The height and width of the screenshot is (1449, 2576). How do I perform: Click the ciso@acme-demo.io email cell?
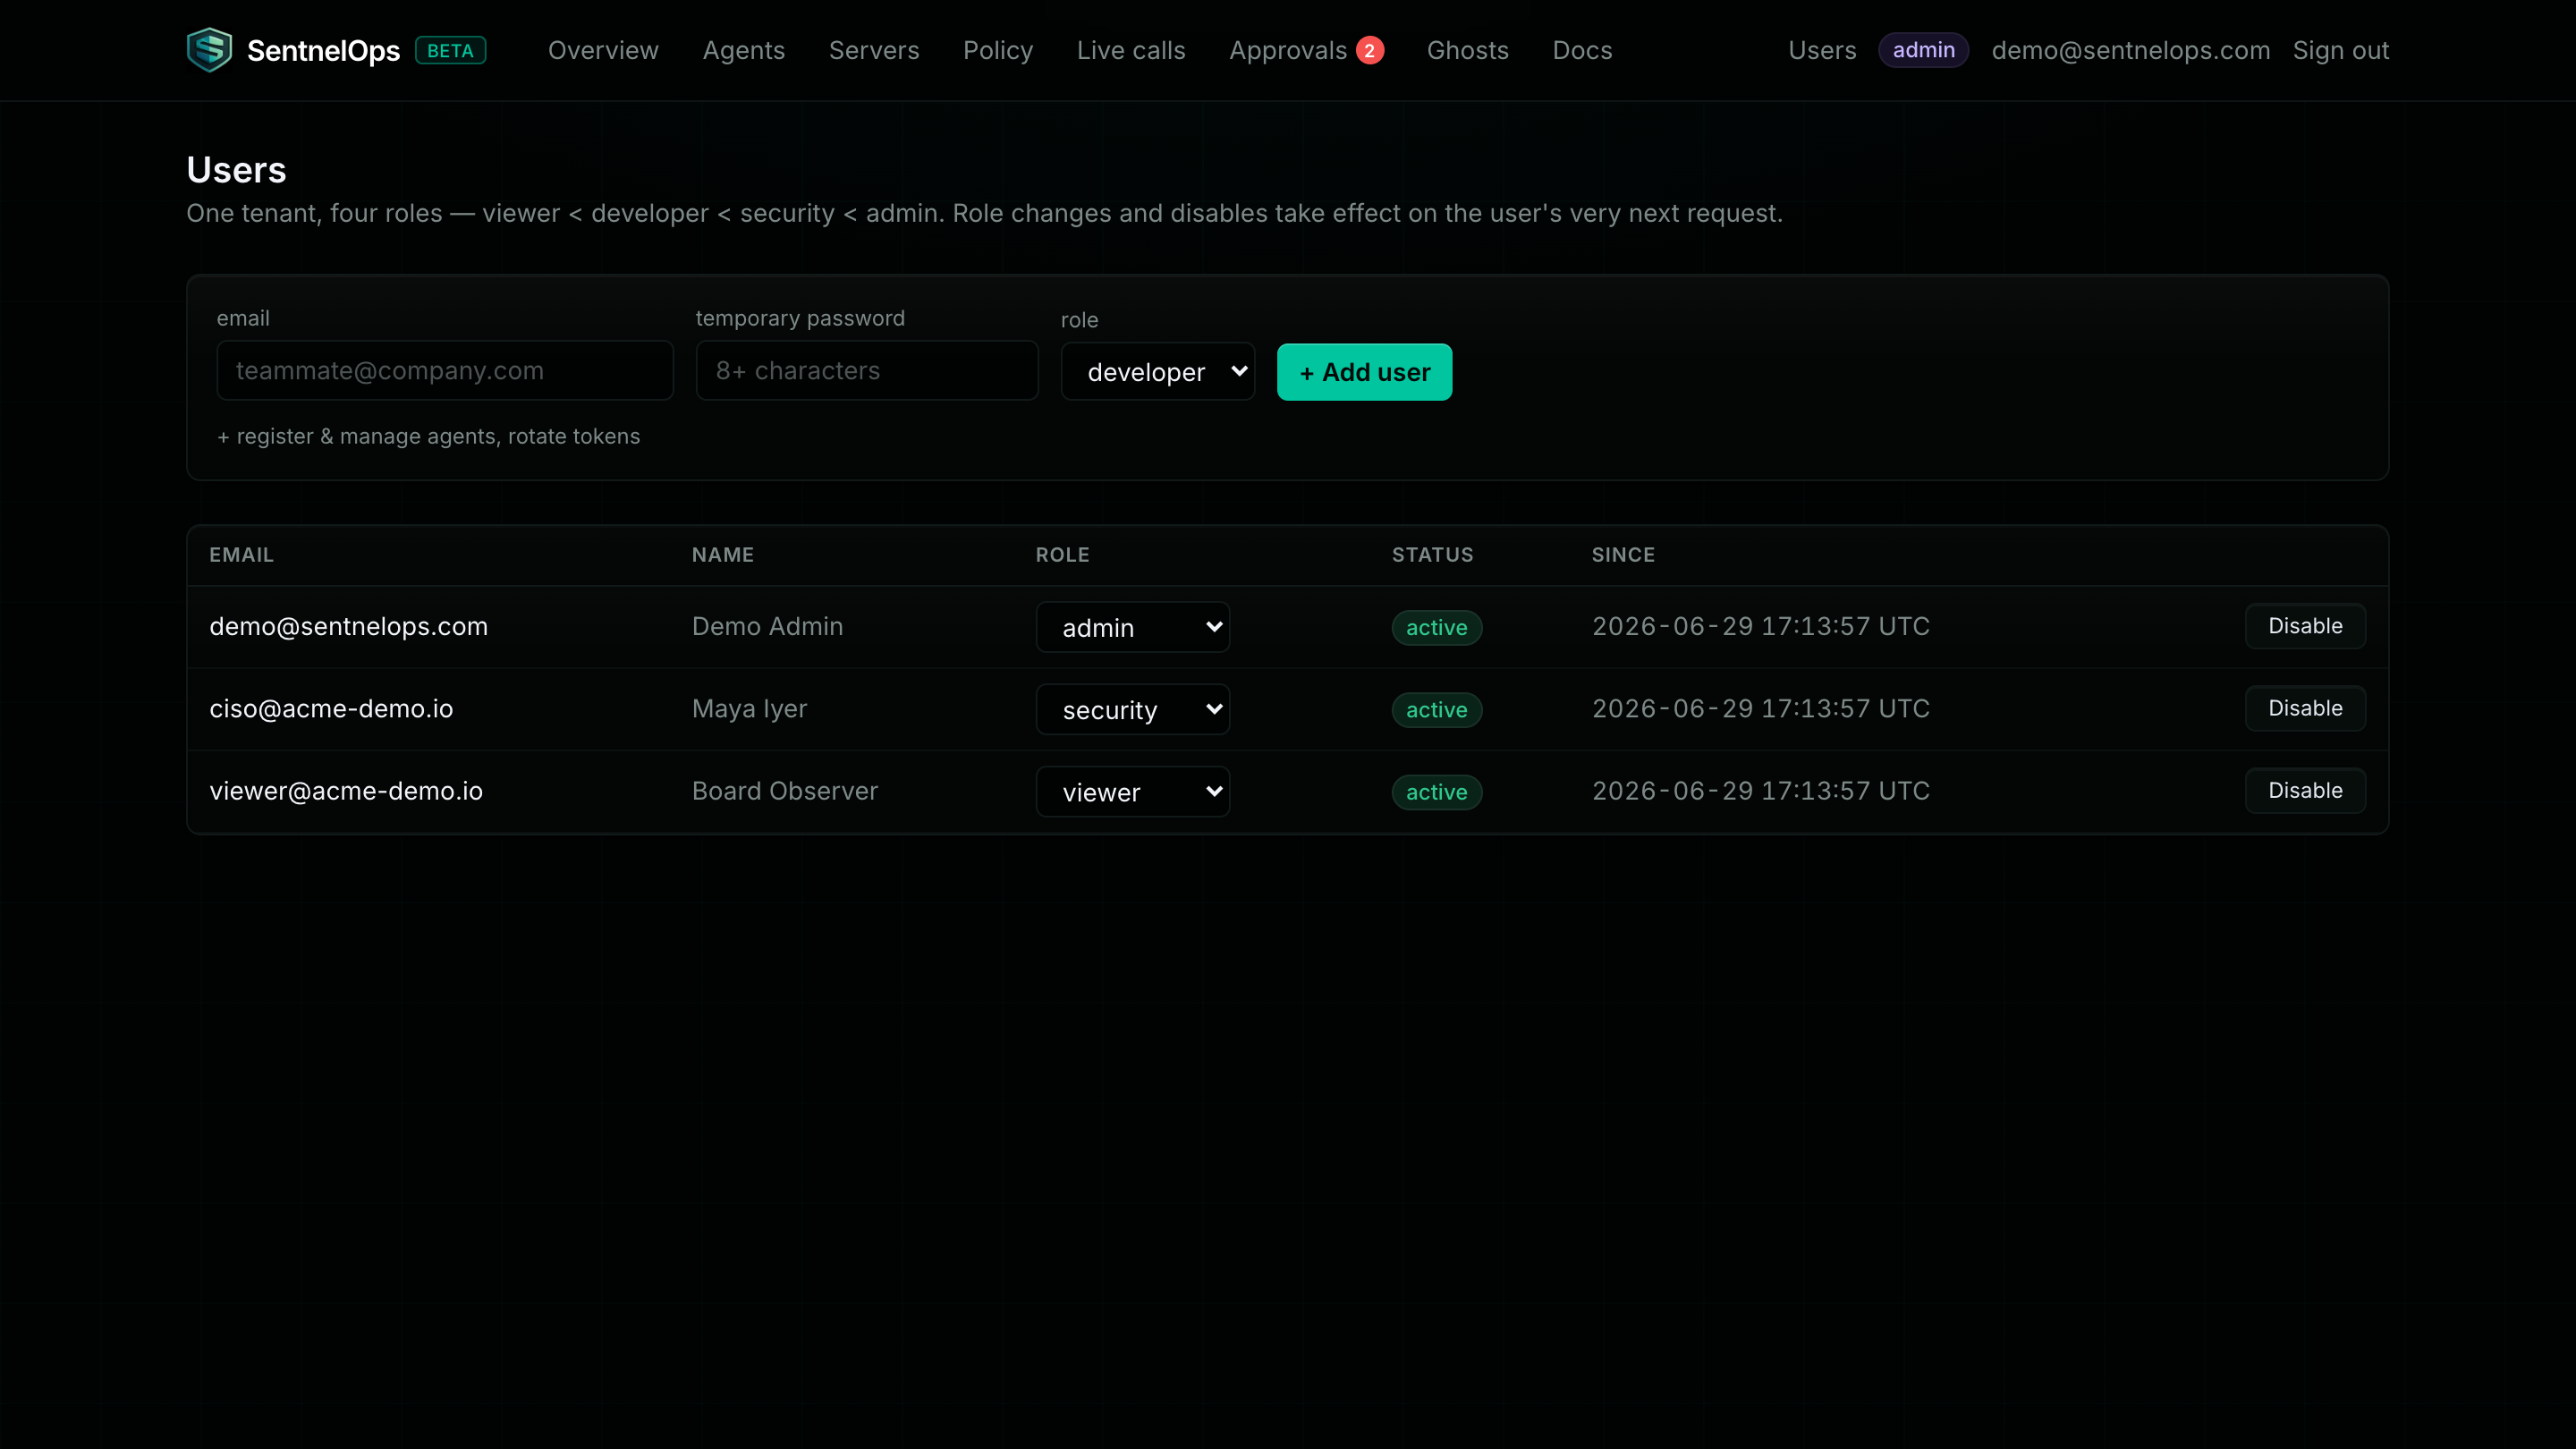[331, 708]
